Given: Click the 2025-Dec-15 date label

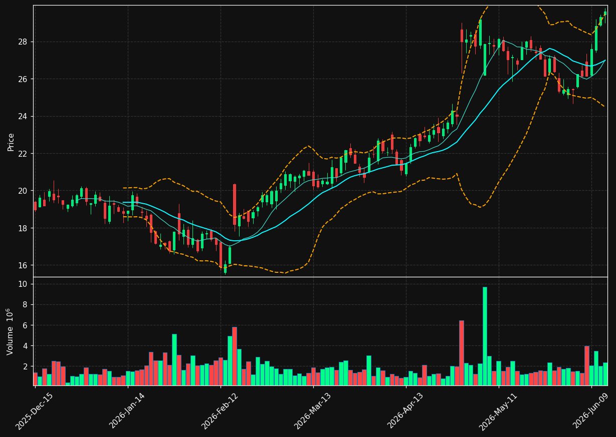Looking at the screenshot, I should pyautogui.click(x=34, y=411).
